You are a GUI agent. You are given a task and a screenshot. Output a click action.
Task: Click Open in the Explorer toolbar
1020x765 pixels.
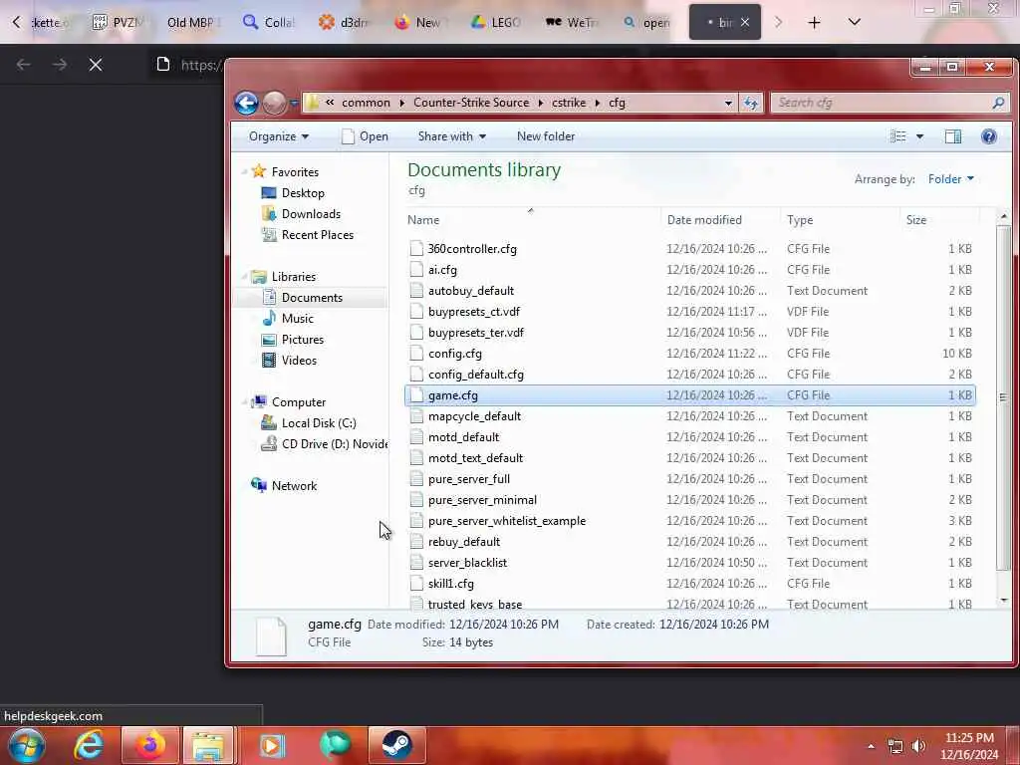tap(365, 136)
